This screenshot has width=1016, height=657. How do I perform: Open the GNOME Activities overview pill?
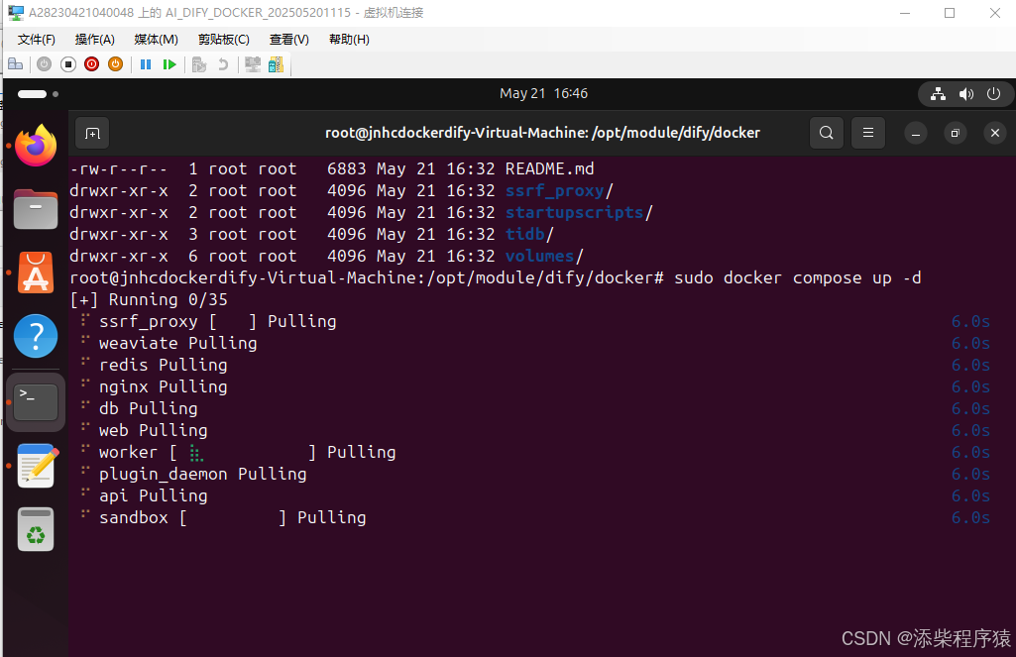click(x=33, y=94)
